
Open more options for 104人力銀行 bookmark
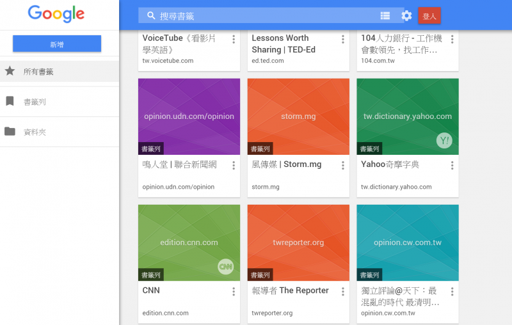452,39
